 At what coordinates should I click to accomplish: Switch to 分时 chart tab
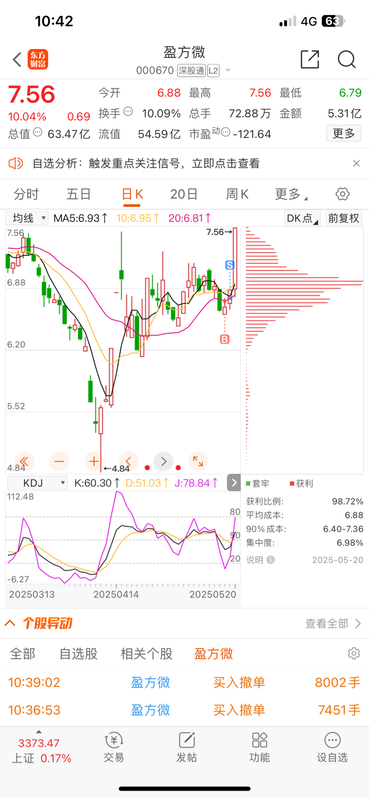[26, 194]
